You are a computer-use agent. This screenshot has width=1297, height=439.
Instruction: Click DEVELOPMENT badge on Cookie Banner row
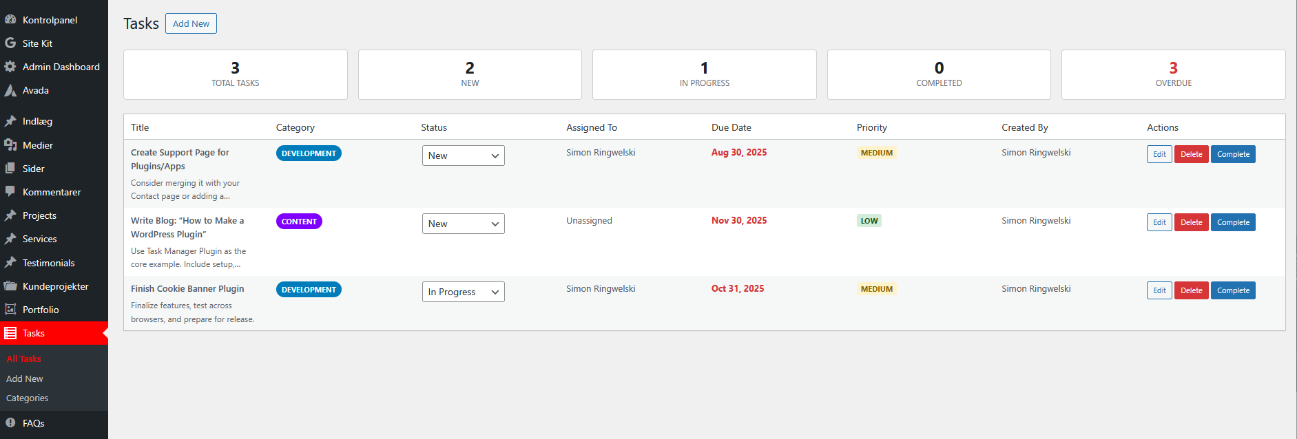click(309, 290)
